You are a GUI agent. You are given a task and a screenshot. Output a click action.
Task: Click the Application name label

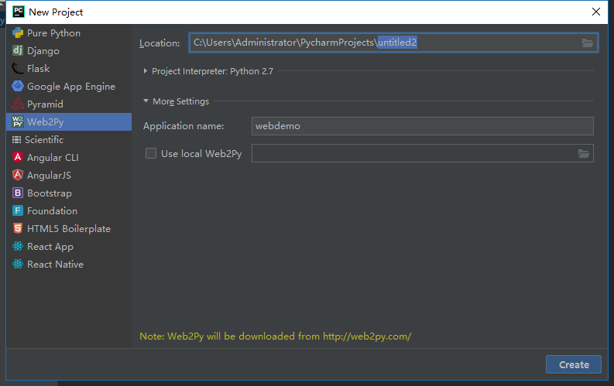pyautogui.click(x=184, y=126)
